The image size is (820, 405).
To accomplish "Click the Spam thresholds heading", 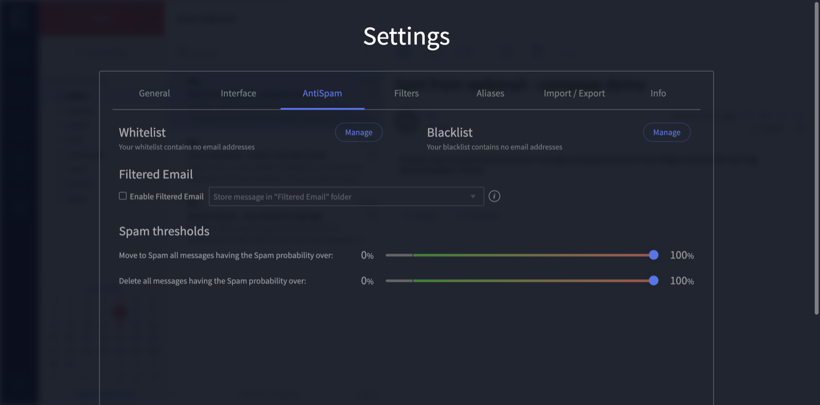I will 164,231.
